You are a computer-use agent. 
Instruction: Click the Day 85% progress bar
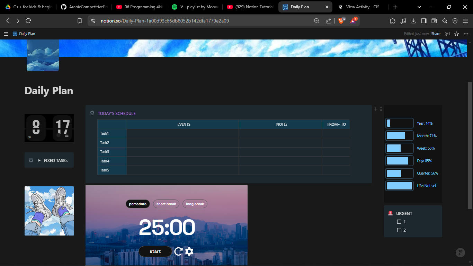point(399,161)
